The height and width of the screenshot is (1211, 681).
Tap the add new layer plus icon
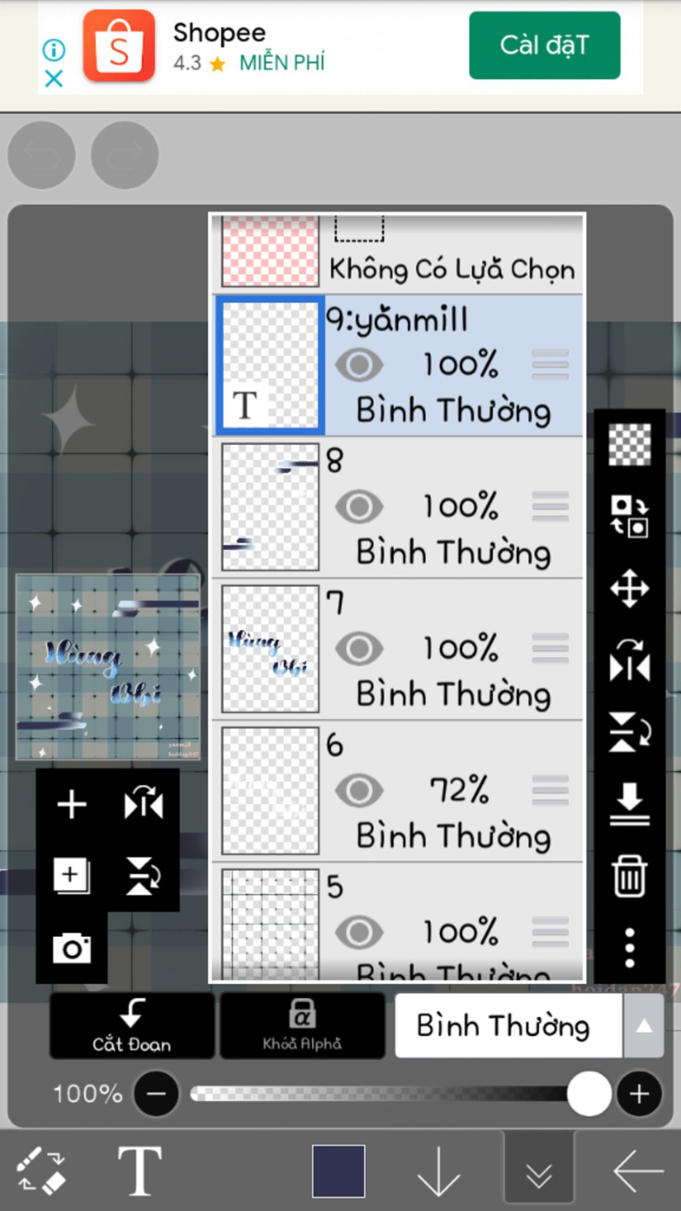[71, 804]
